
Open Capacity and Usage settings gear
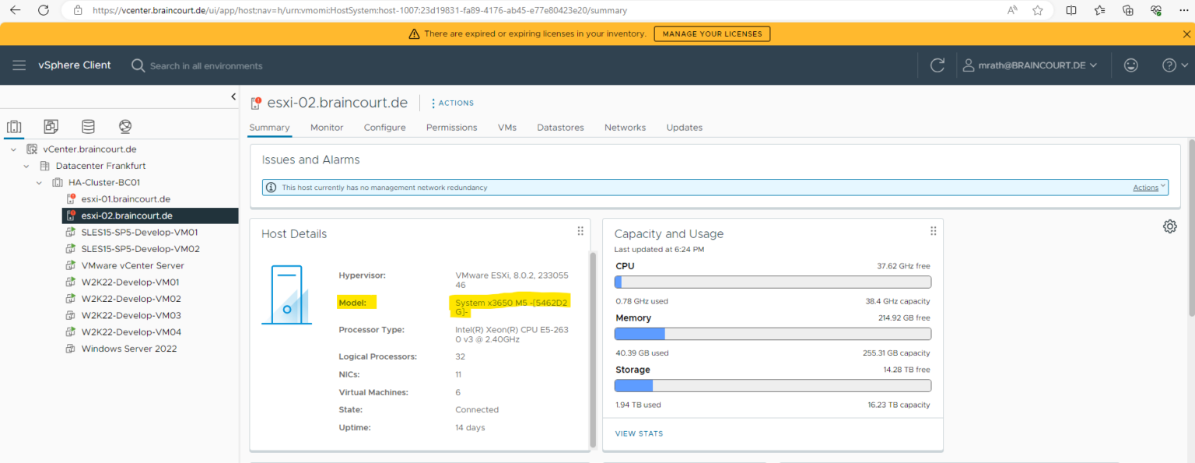tap(1170, 226)
